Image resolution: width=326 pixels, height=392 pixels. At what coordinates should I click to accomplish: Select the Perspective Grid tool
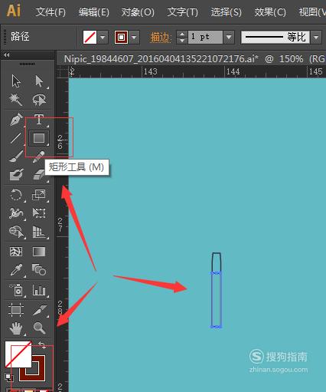click(39, 232)
